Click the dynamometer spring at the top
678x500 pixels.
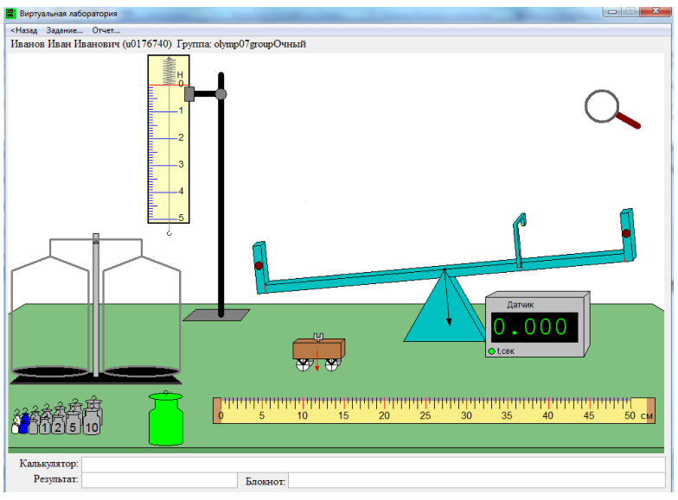tap(169, 71)
